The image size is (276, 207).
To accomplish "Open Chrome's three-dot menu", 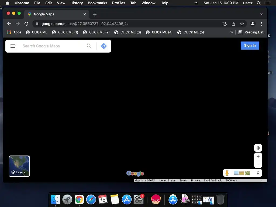I will (261, 24).
